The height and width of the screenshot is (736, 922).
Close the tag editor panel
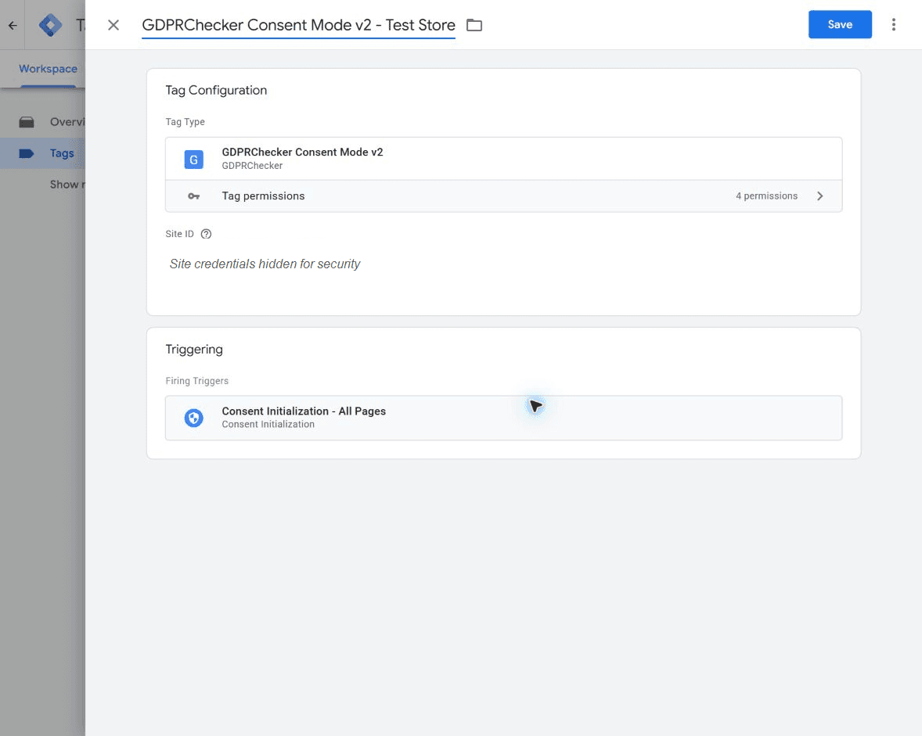113,25
